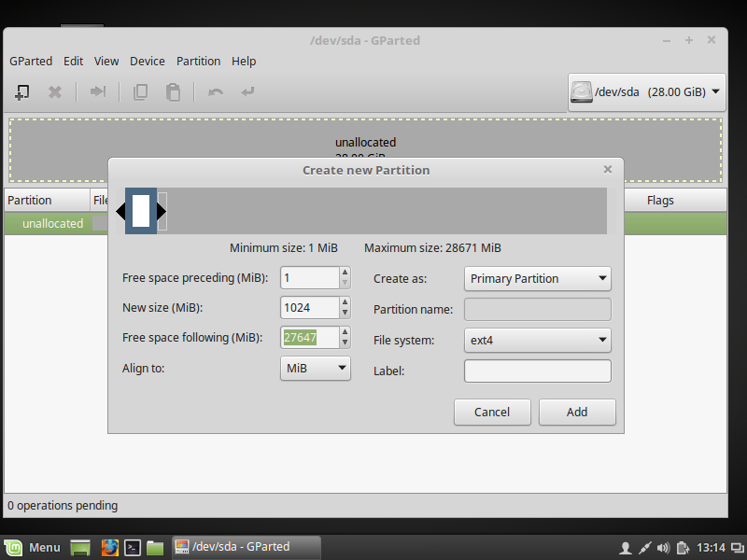Click the white partition block in preview

pos(141,211)
